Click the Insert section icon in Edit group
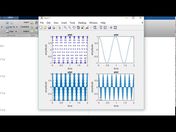This screenshot has width=176, height=132. pos(32,23)
